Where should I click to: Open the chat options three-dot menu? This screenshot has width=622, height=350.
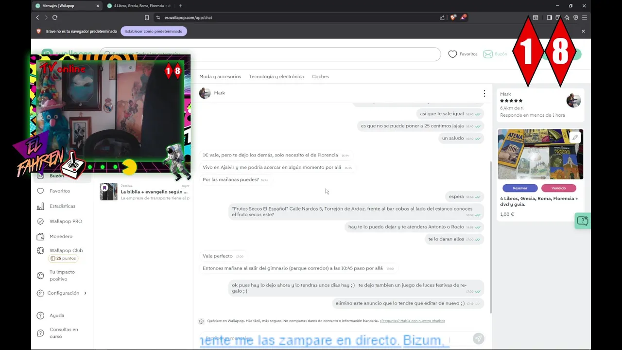tap(484, 93)
